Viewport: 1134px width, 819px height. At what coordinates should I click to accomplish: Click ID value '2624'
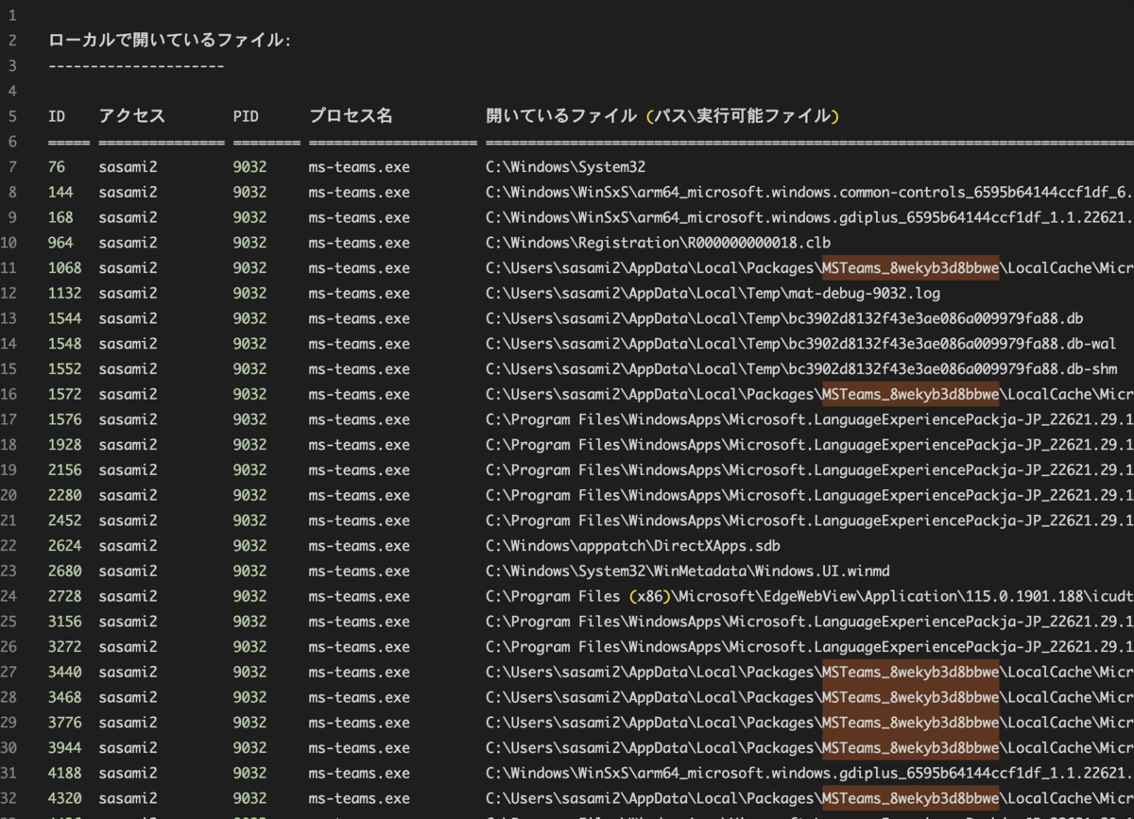[x=65, y=546]
